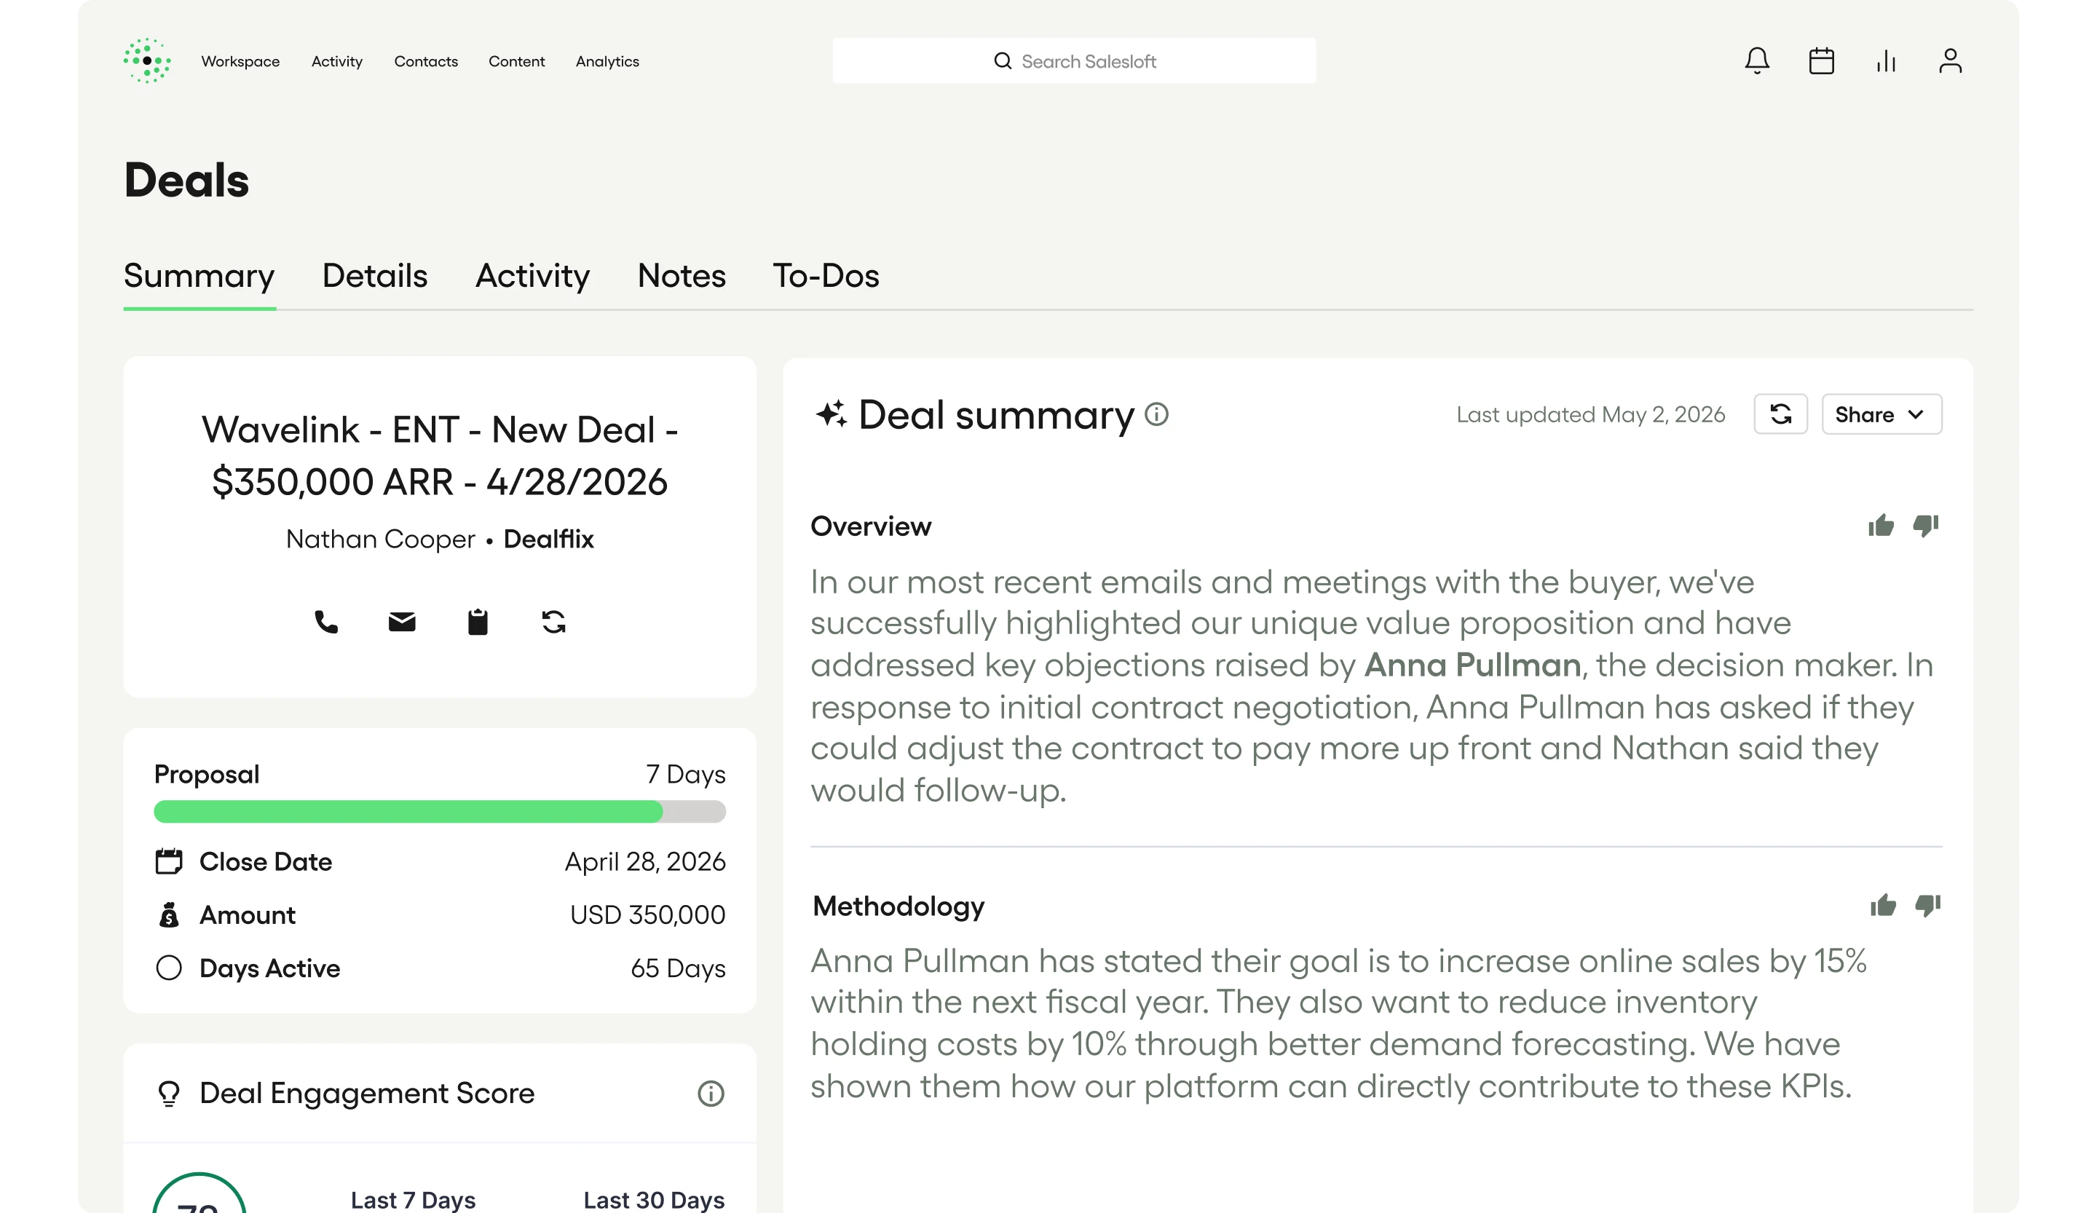This screenshot has height=1213, width=2097.
Task: Refresh the deal summary
Action: [1781, 414]
